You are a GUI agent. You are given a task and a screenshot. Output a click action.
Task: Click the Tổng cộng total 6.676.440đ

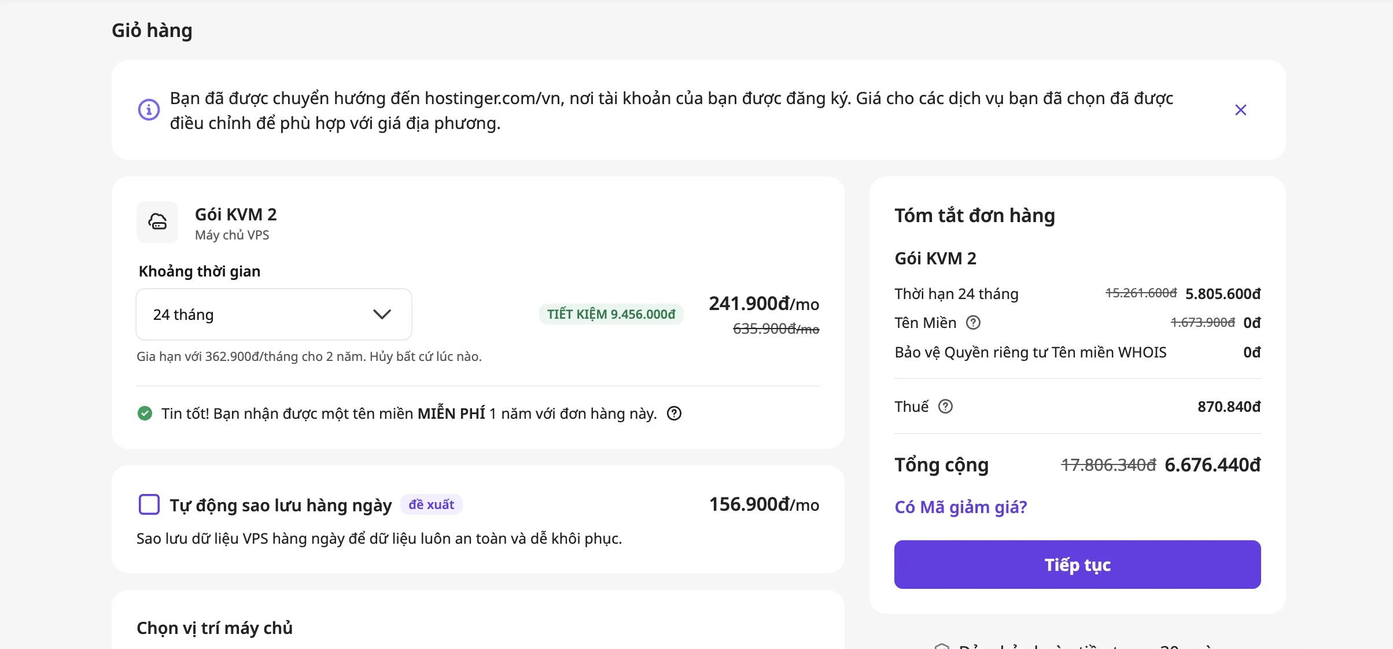tap(1213, 464)
